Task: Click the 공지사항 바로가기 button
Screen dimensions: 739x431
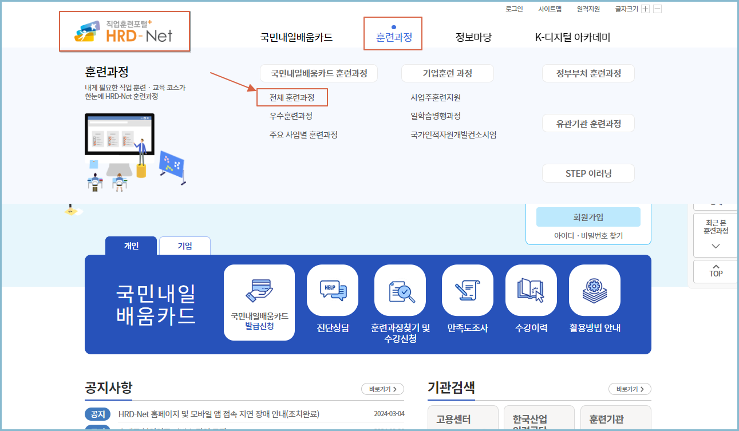Action: point(382,389)
